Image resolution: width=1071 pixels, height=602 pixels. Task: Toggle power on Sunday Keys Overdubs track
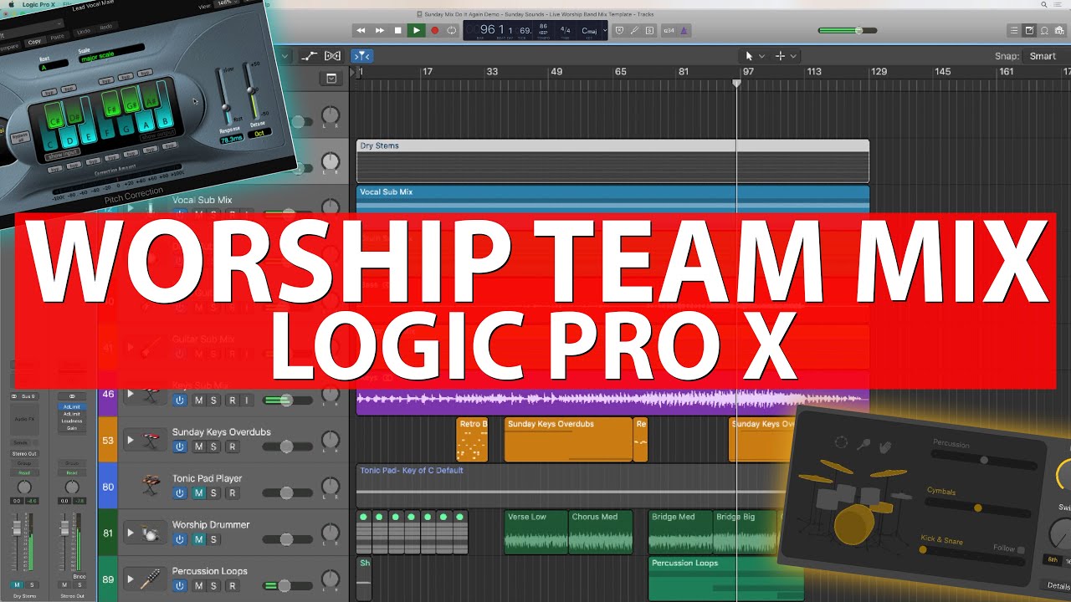[x=179, y=447]
